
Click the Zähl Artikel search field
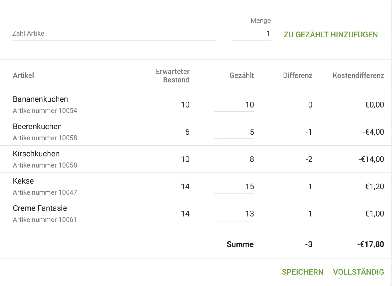click(x=114, y=34)
